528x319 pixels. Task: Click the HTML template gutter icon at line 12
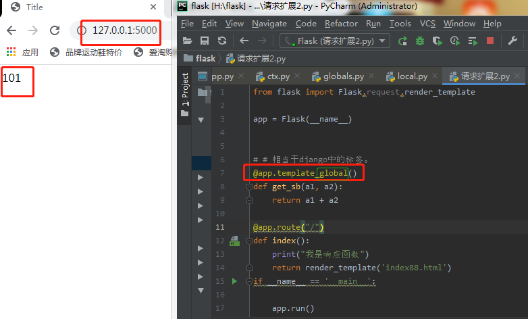tap(234, 241)
